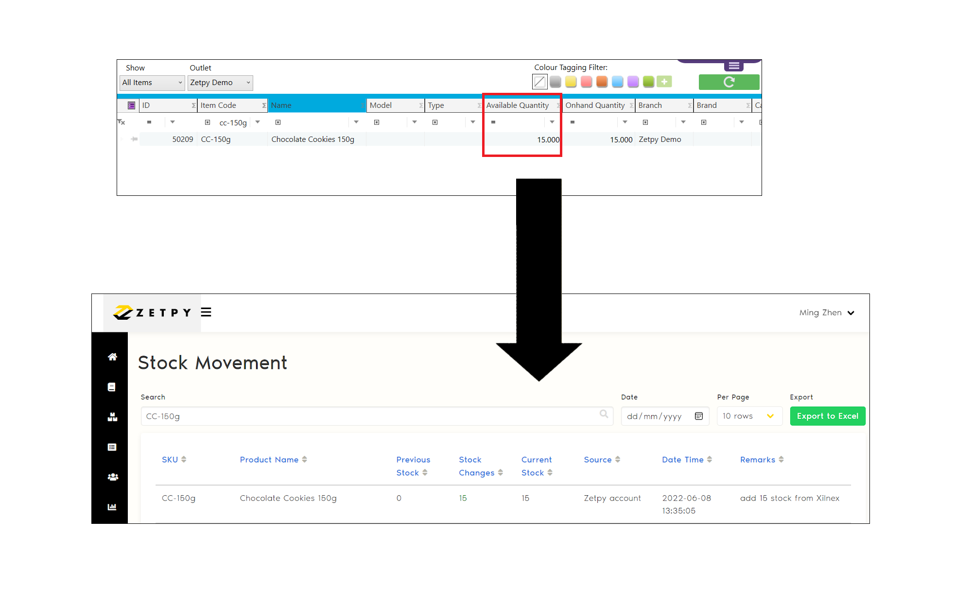Clear the green colour tag filter

(x=648, y=81)
